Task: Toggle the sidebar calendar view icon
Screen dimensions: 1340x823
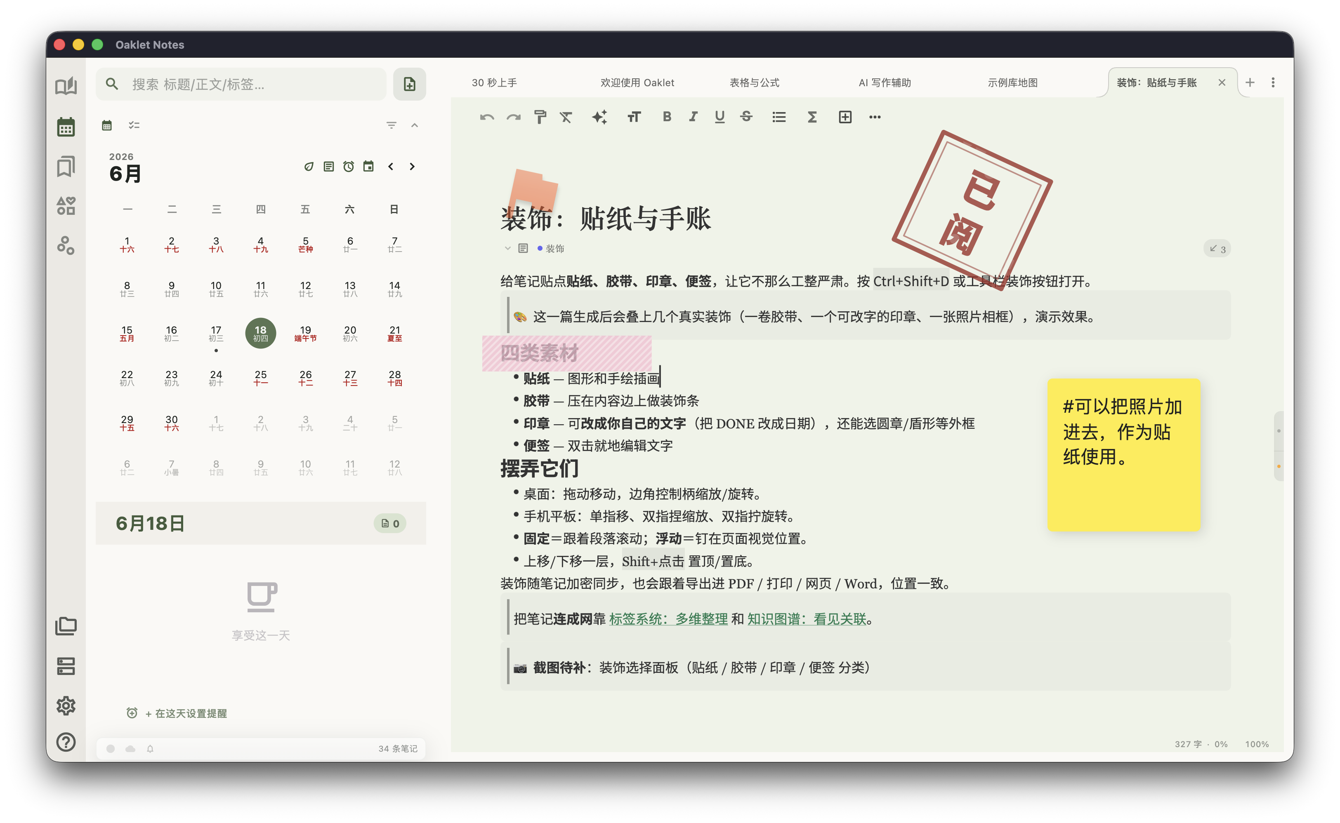Action: (66, 126)
